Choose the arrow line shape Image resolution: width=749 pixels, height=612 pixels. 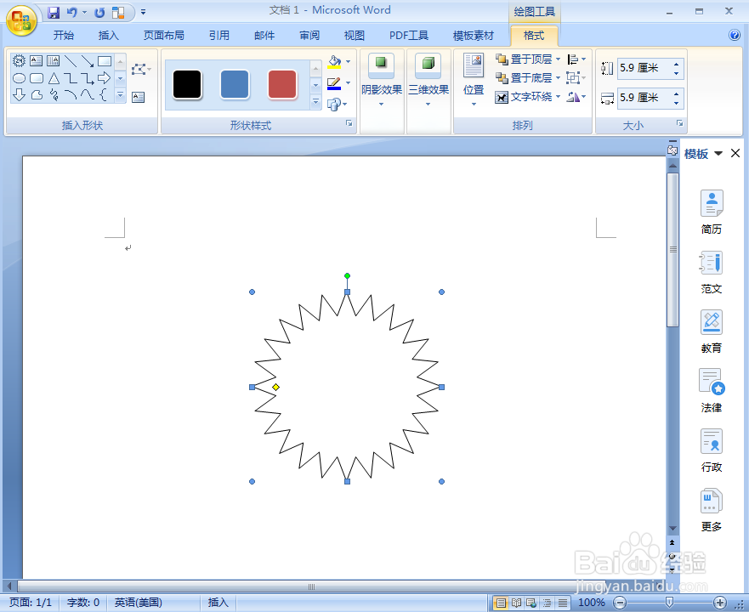[88, 60]
